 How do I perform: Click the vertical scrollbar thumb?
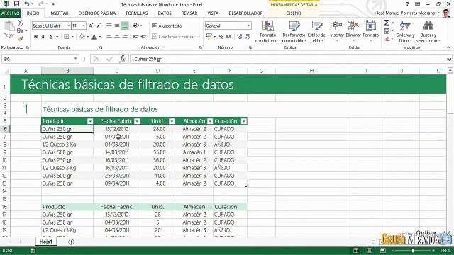coord(450,94)
